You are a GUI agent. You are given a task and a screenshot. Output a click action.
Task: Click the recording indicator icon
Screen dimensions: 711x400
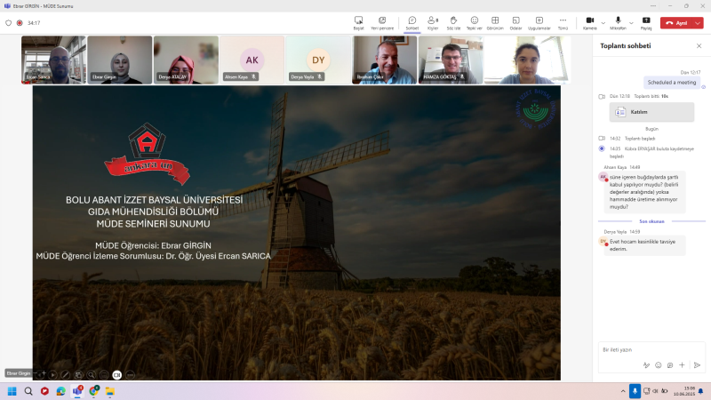pyautogui.click(x=20, y=23)
